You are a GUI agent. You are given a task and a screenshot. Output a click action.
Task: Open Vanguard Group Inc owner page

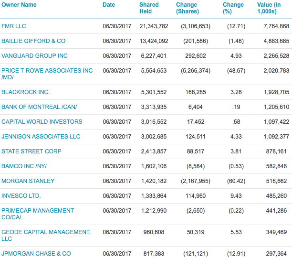[x=34, y=56]
